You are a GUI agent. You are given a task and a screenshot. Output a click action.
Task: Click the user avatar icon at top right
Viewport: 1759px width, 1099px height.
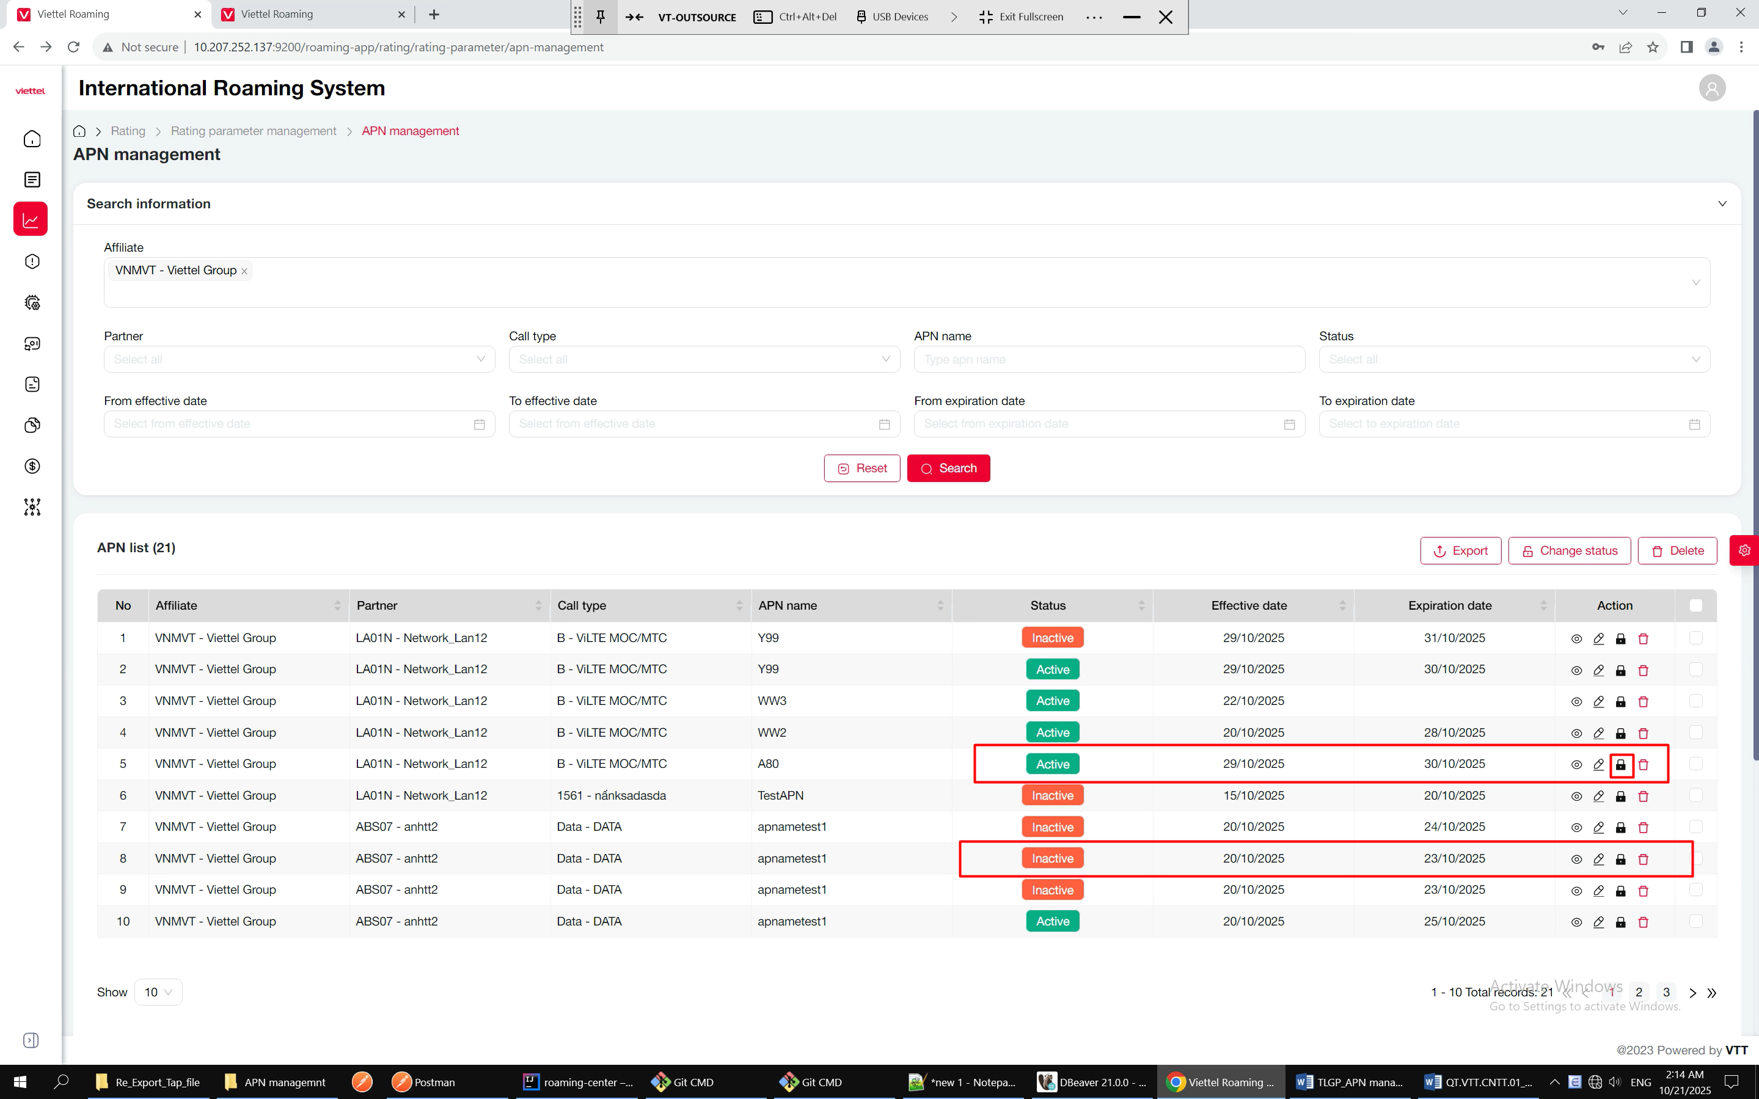coord(1712,88)
